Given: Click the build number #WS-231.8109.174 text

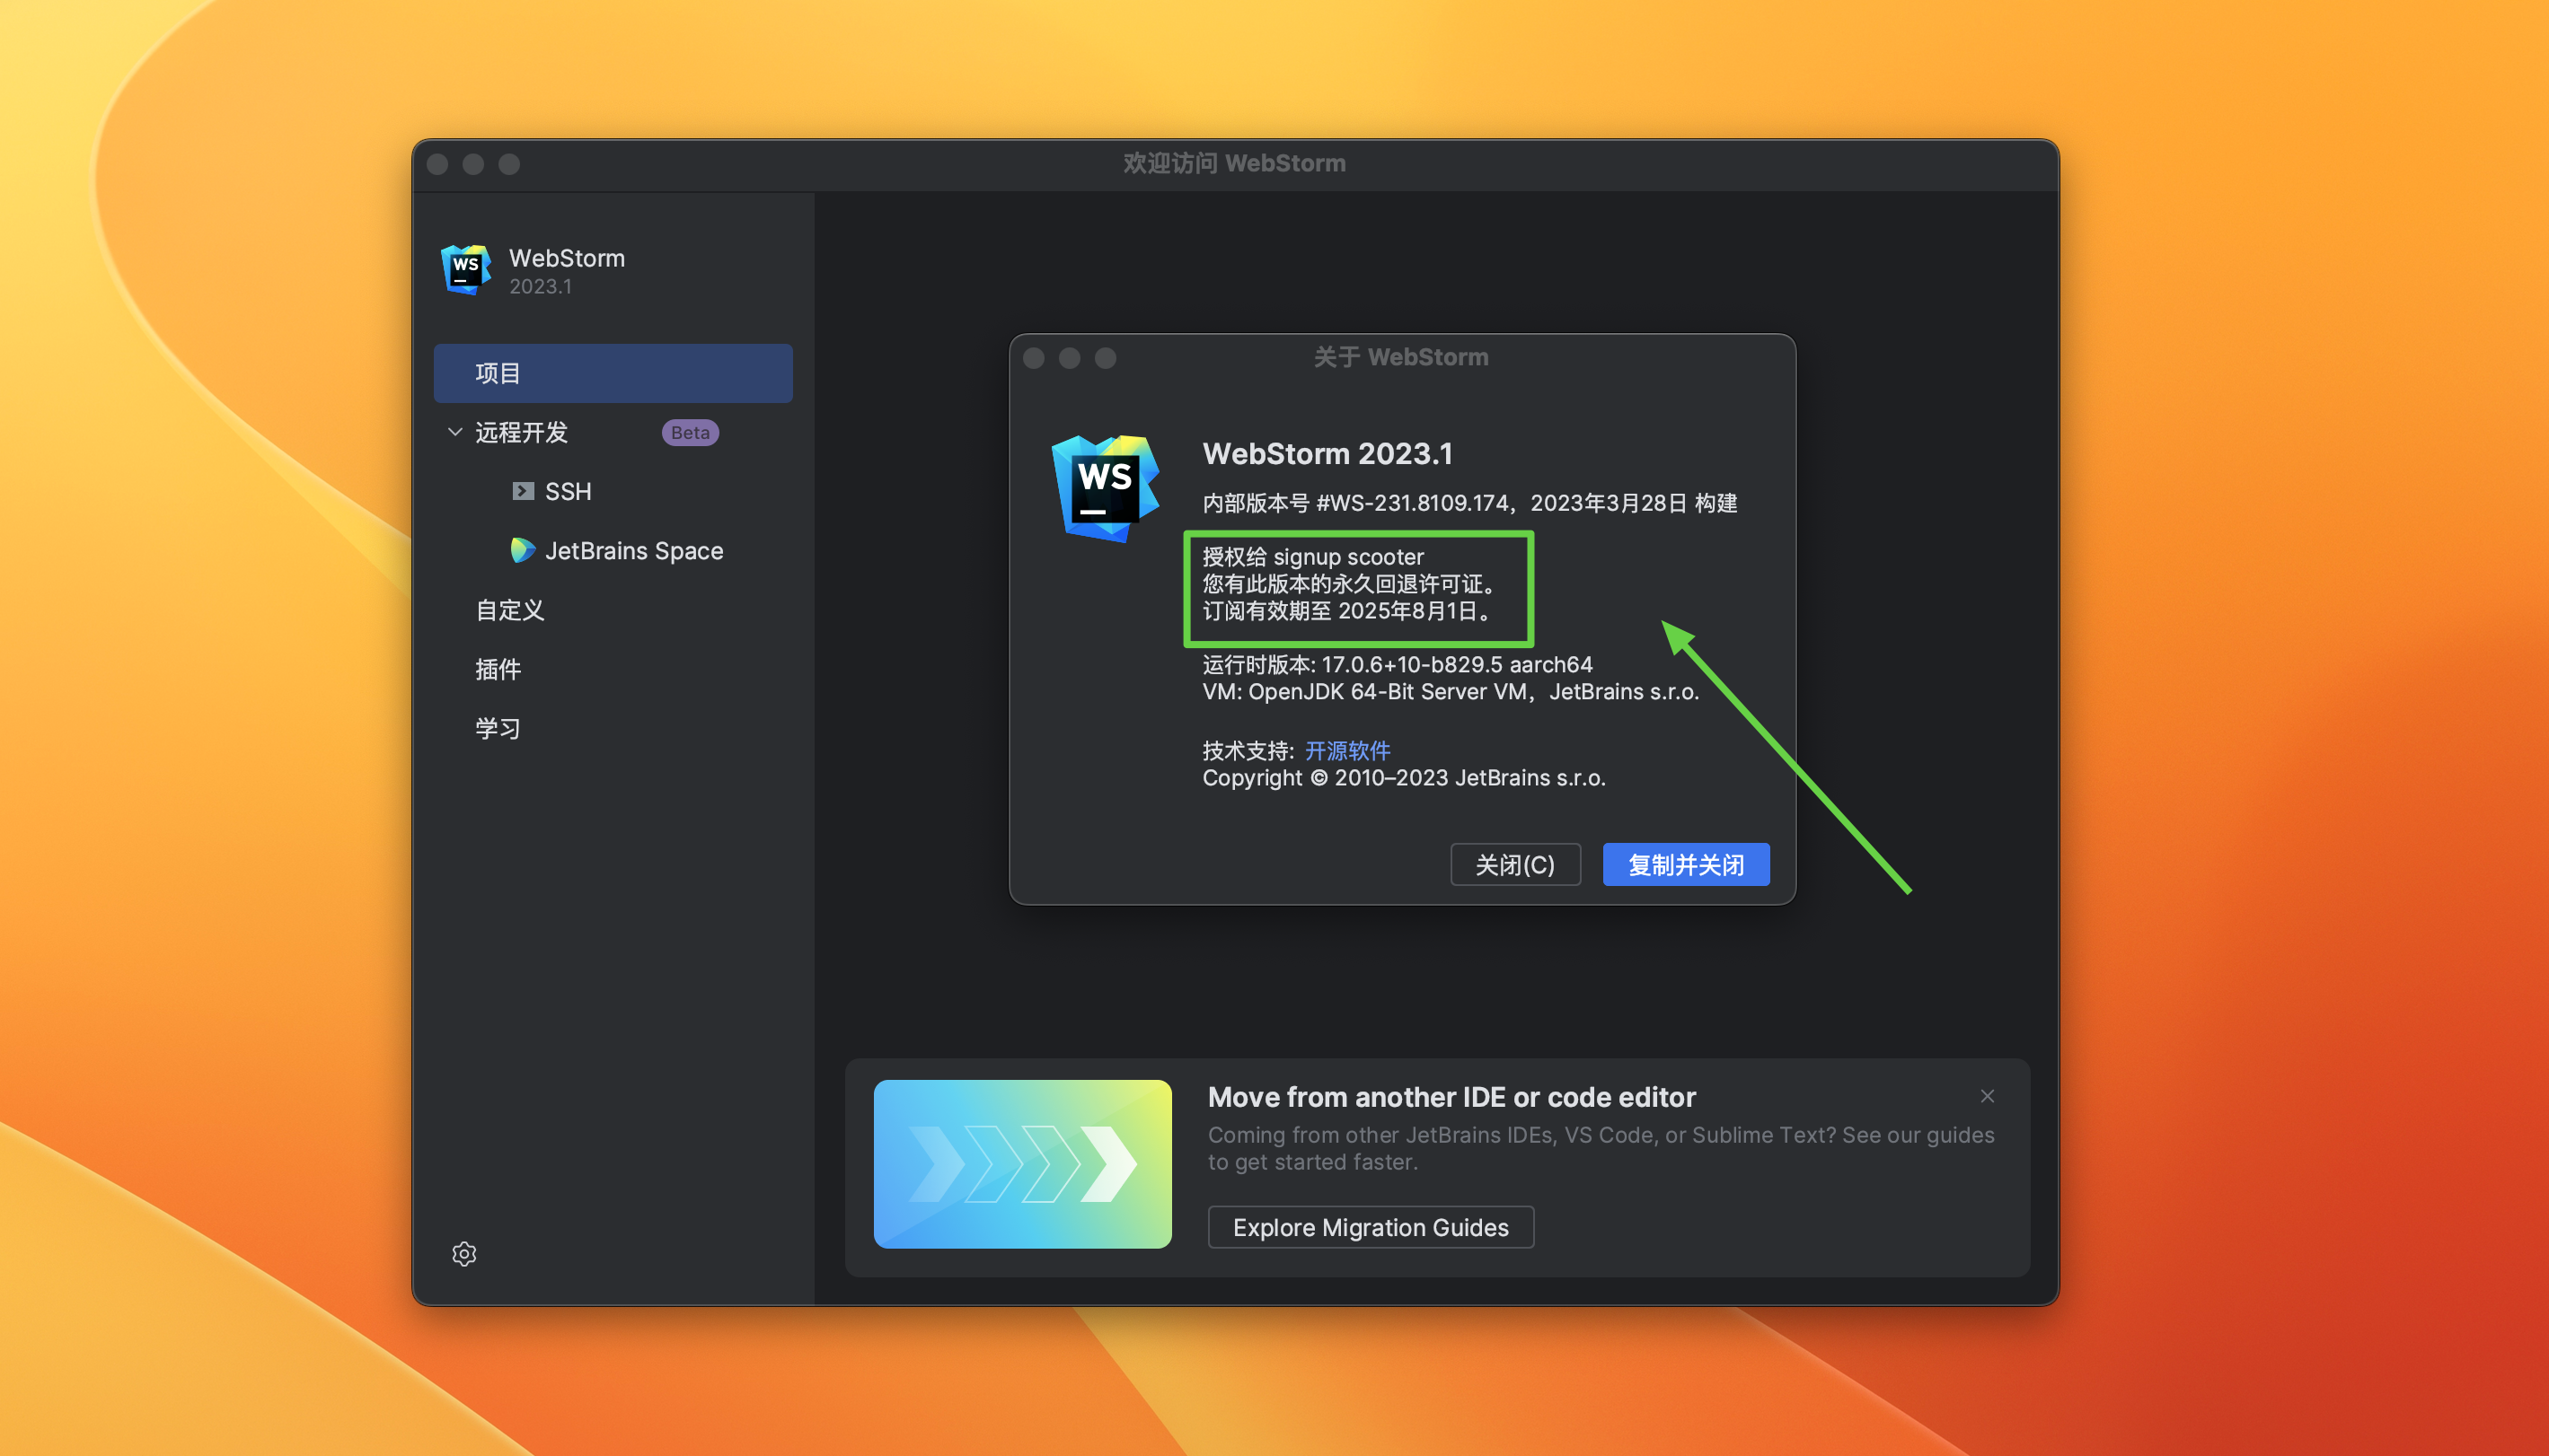Looking at the screenshot, I should (1413, 502).
